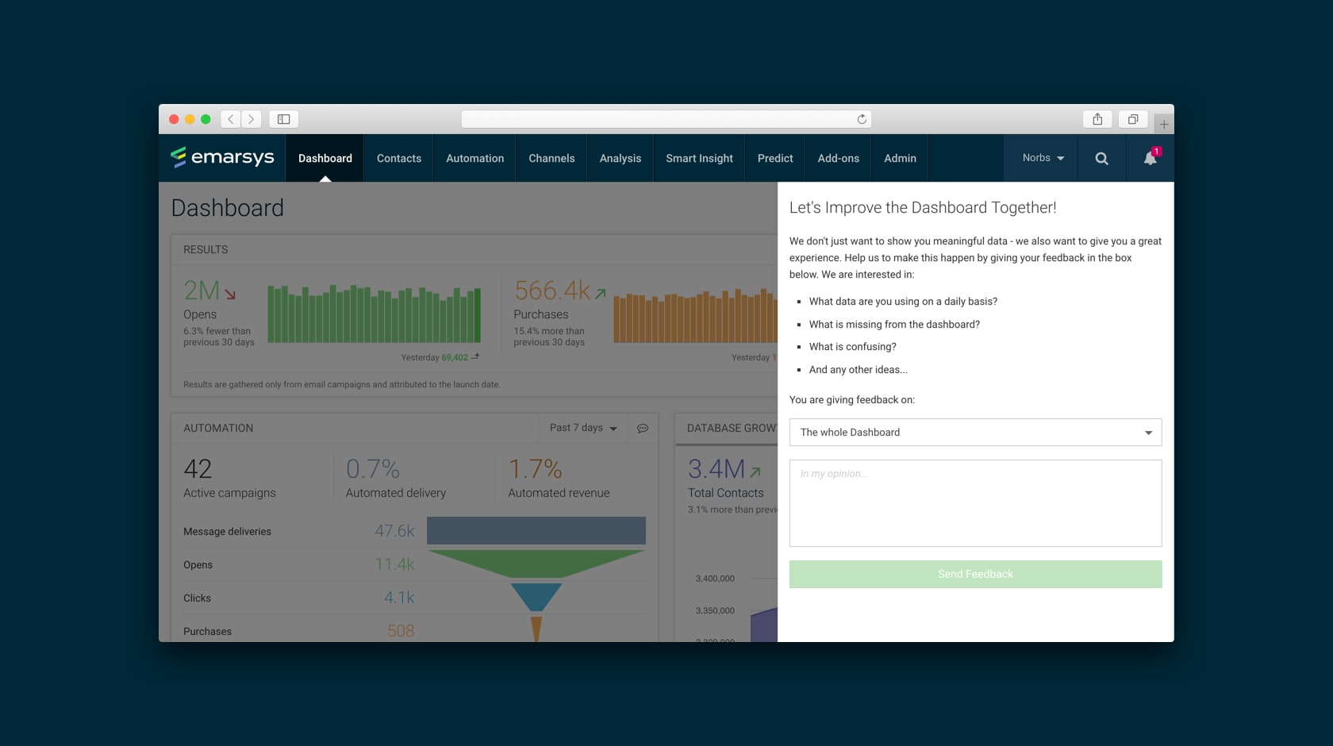Click the Emarsys logo
The width and height of the screenshot is (1333, 746).
pos(222,157)
